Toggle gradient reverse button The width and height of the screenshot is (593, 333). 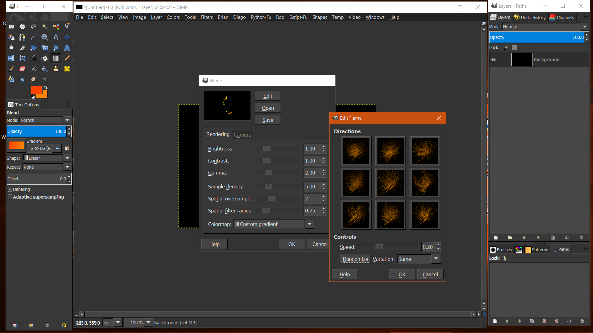[57, 148]
